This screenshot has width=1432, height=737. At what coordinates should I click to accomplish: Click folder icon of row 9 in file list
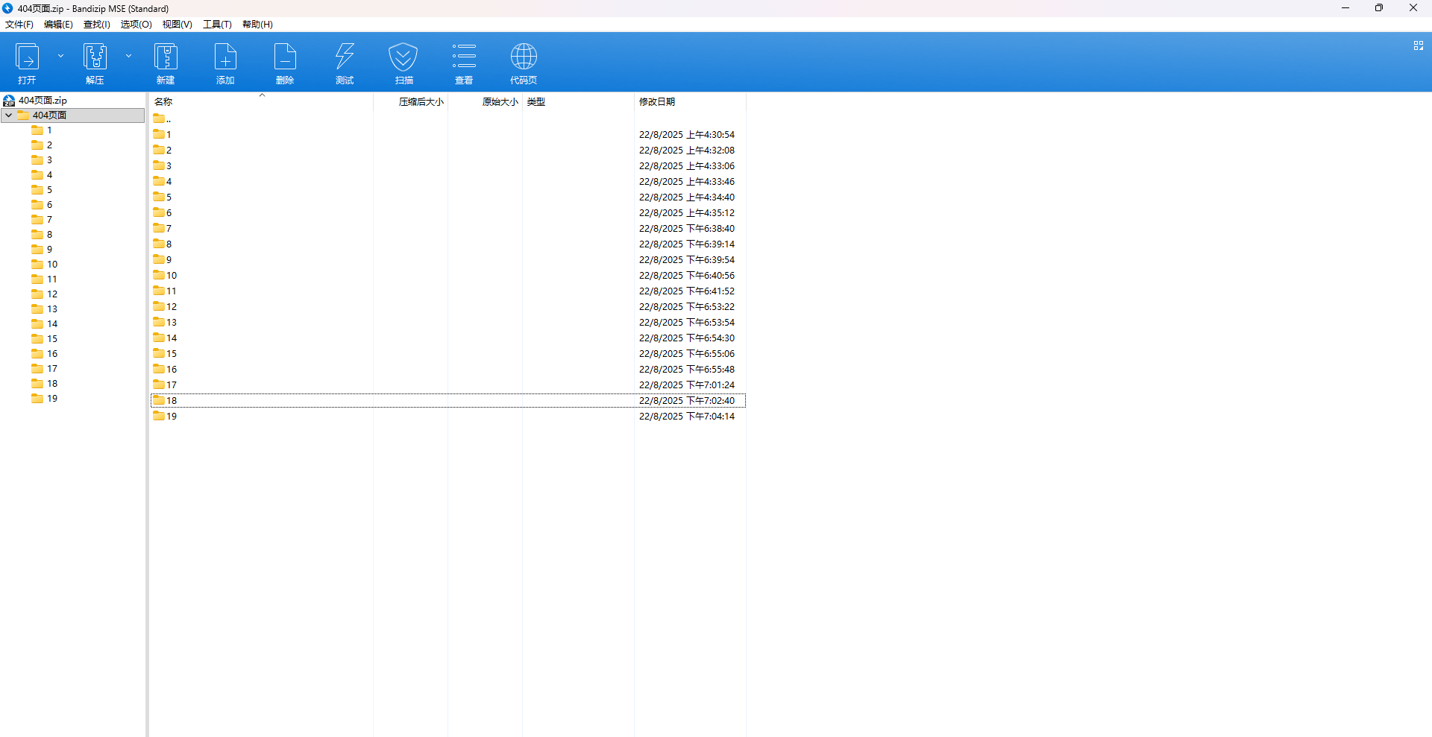[159, 259]
